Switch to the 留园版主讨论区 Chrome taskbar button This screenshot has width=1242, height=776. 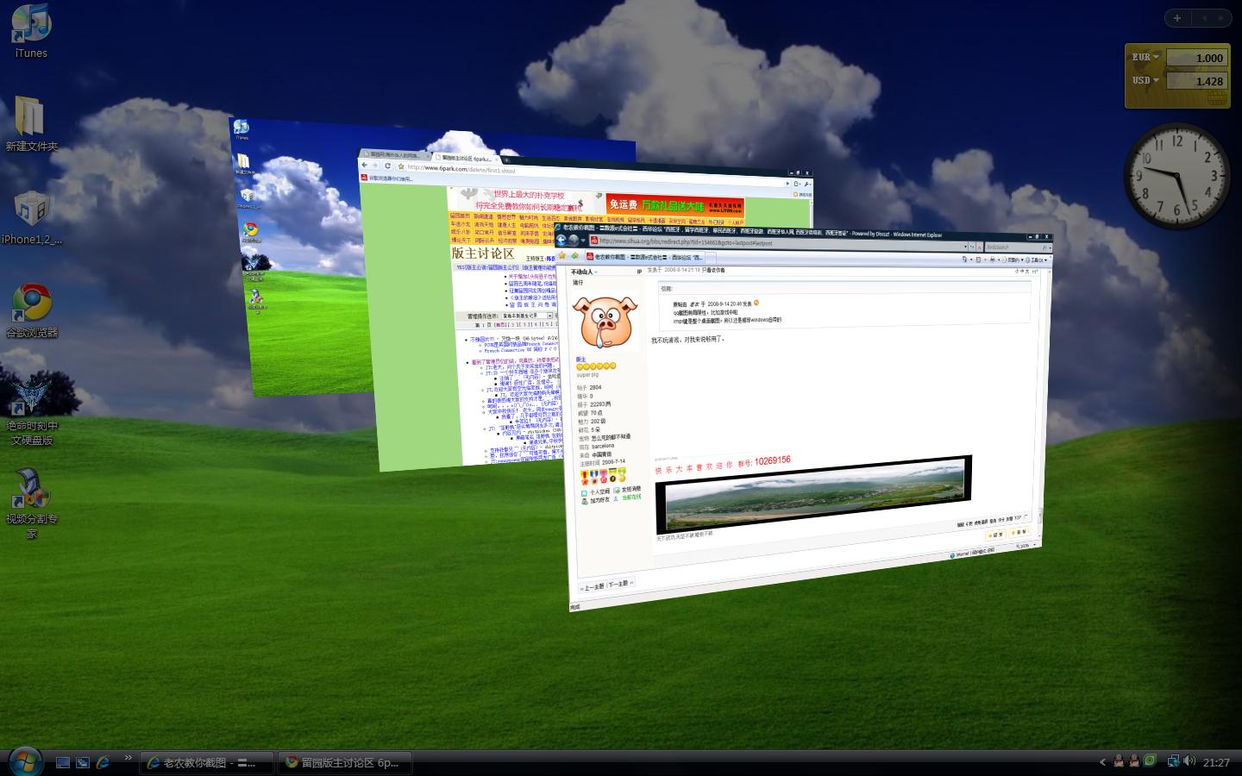(344, 762)
